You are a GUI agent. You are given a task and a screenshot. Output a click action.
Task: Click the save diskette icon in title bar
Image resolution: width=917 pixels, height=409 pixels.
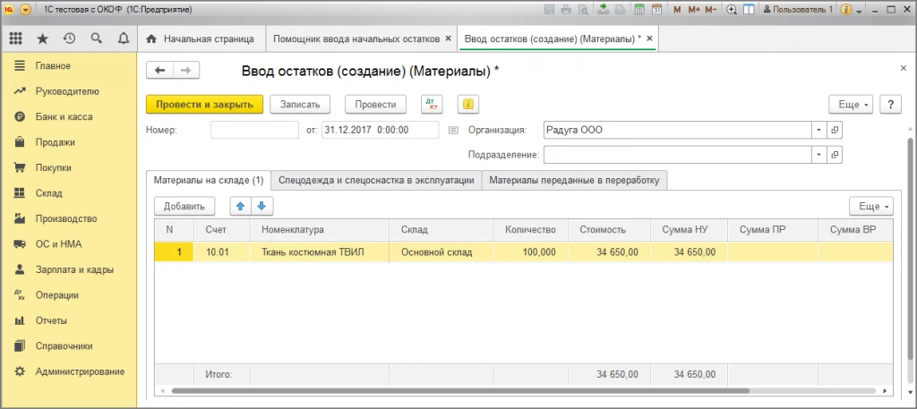(x=549, y=10)
